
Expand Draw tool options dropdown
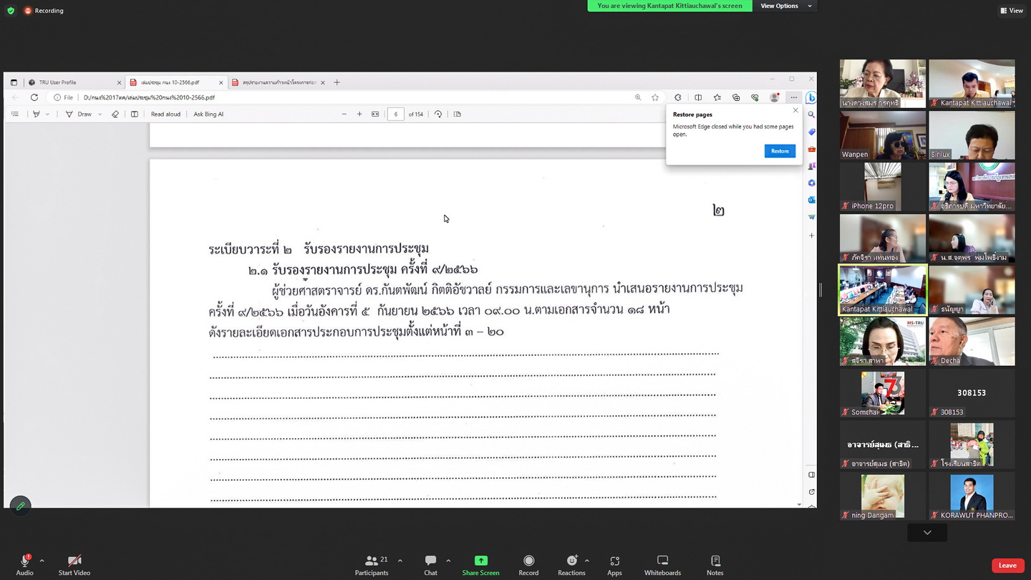coord(100,114)
